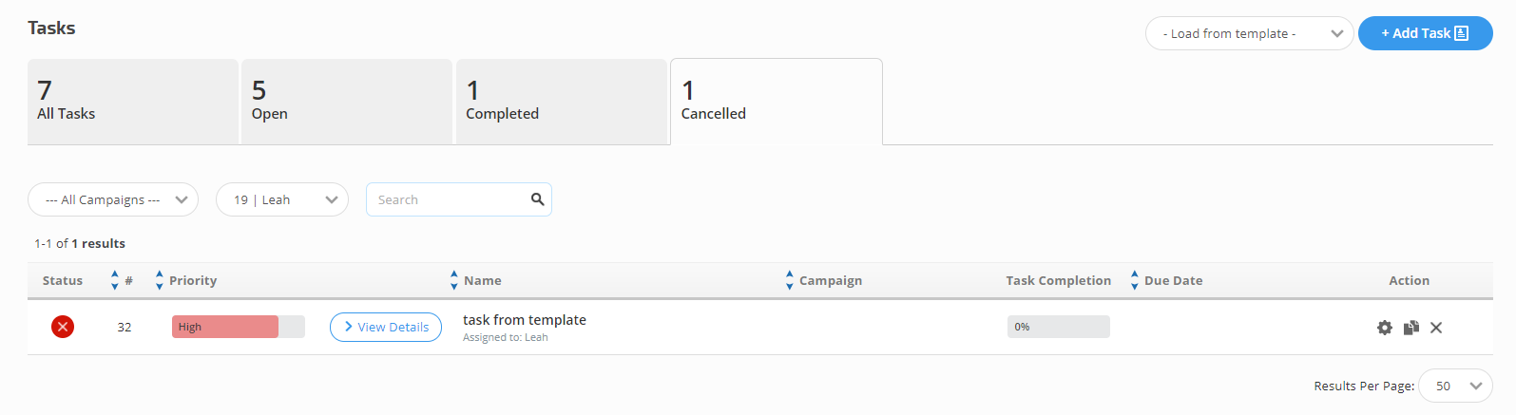Screen dimensions: 1516x415
Task: Sort tasks by Due Date arrows
Action: 1135,280
